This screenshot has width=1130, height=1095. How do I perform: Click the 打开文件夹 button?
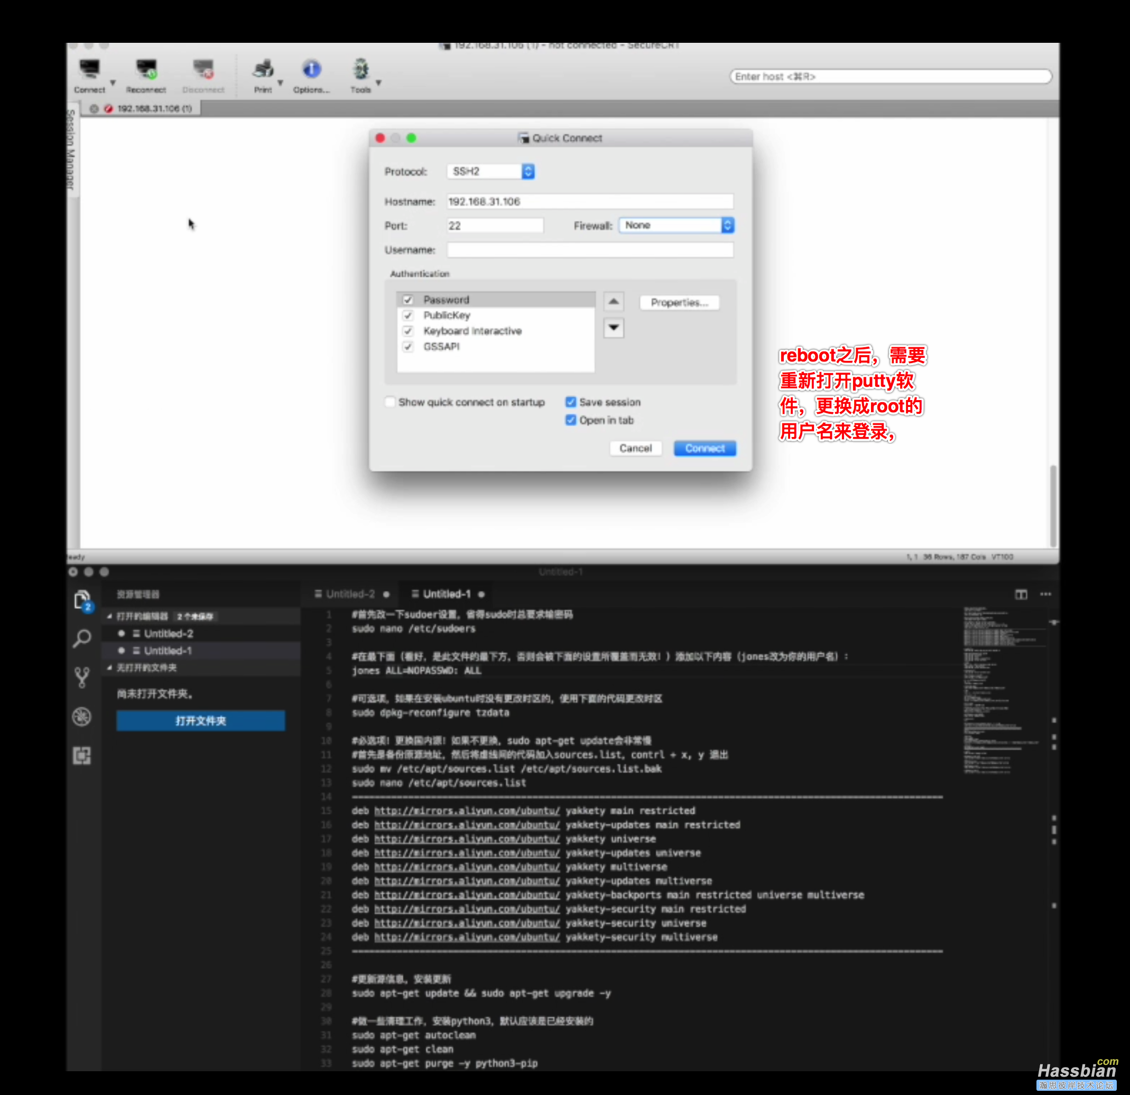click(x=201, y=721)
